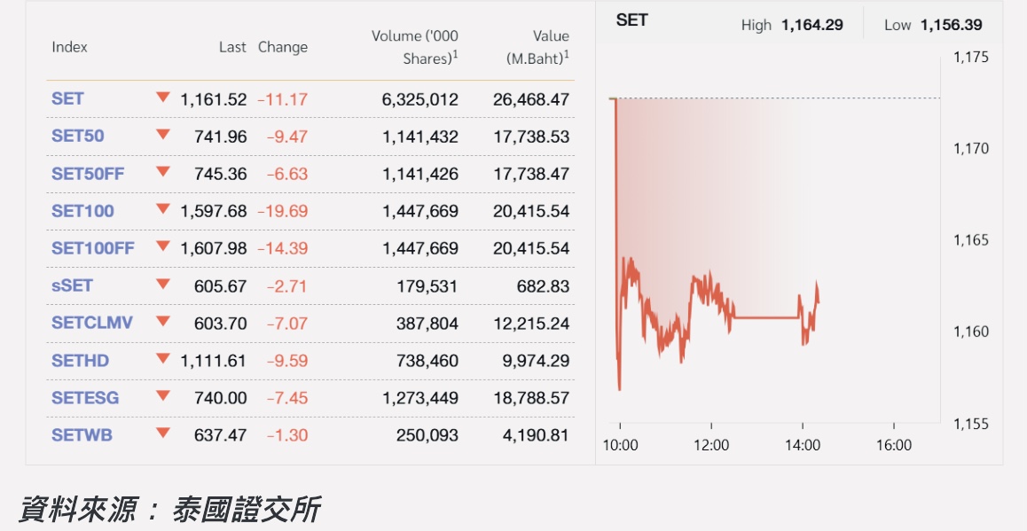Select the SETESG index name
Image resolution: width=1027 pixels, height=531 pixels.
84,398
